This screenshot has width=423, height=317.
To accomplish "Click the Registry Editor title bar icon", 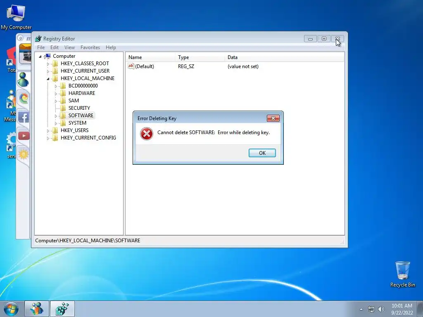I will pyautogui.click(x=38, y=39).
